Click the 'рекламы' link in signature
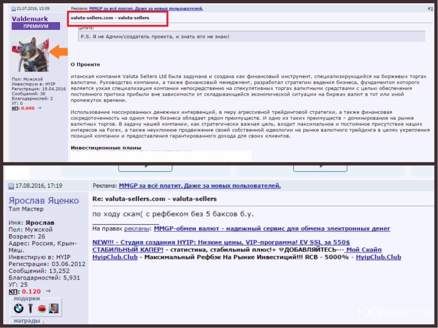This screenshot has width=438, height=328. pyautogui.click(x=137, y=228)
